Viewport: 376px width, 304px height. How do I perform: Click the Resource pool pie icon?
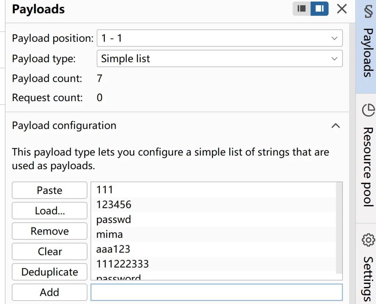(368, 110)
